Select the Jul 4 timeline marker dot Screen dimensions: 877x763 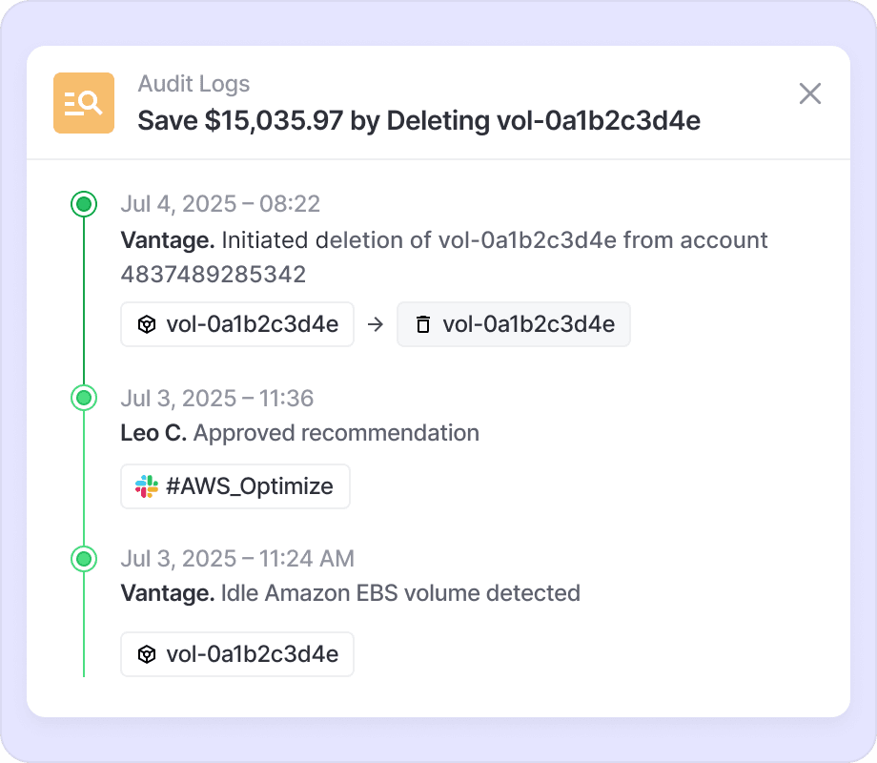tap(84, 203)
